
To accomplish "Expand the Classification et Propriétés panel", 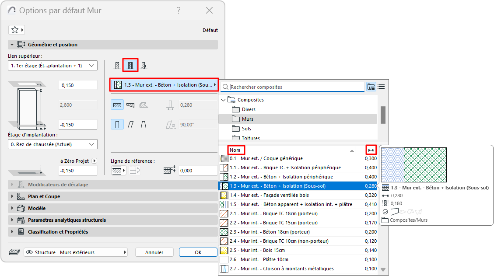I will click(x=113, y=232).
